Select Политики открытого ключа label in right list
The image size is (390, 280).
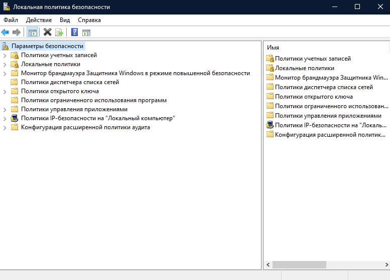tap(314, 97)
